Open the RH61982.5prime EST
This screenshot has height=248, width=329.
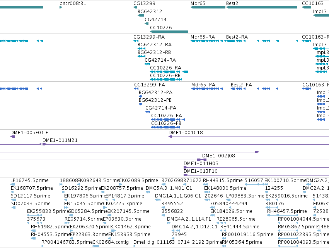coord(33,231)
